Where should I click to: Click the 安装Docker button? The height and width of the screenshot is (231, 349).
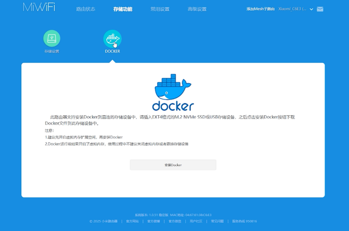[173, 165]
